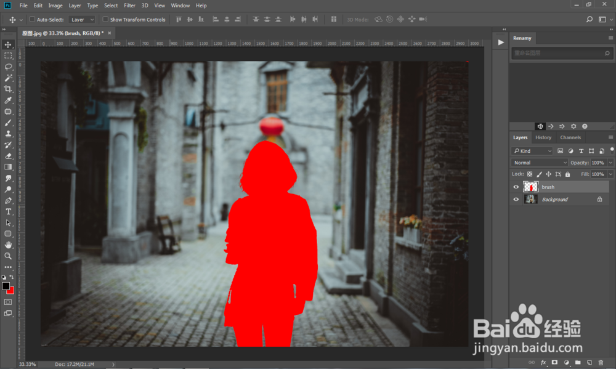Select the Hand tool
616x369 pixels.
pos(8,245)
